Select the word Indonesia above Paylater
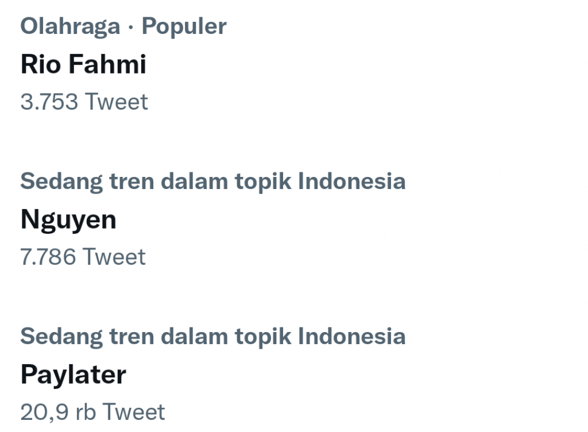This screenshot has width=588, height=432. pos(351,337)
